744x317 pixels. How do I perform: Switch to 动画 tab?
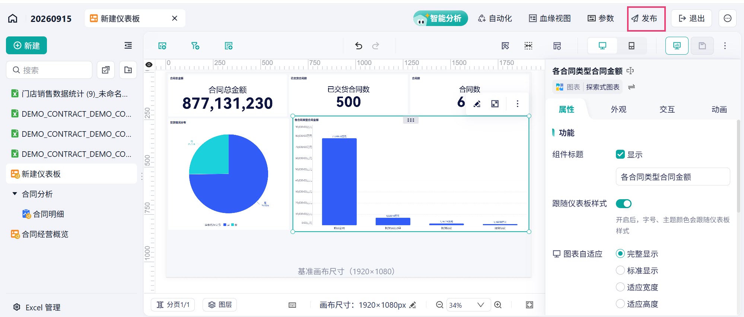coord(719,109)
